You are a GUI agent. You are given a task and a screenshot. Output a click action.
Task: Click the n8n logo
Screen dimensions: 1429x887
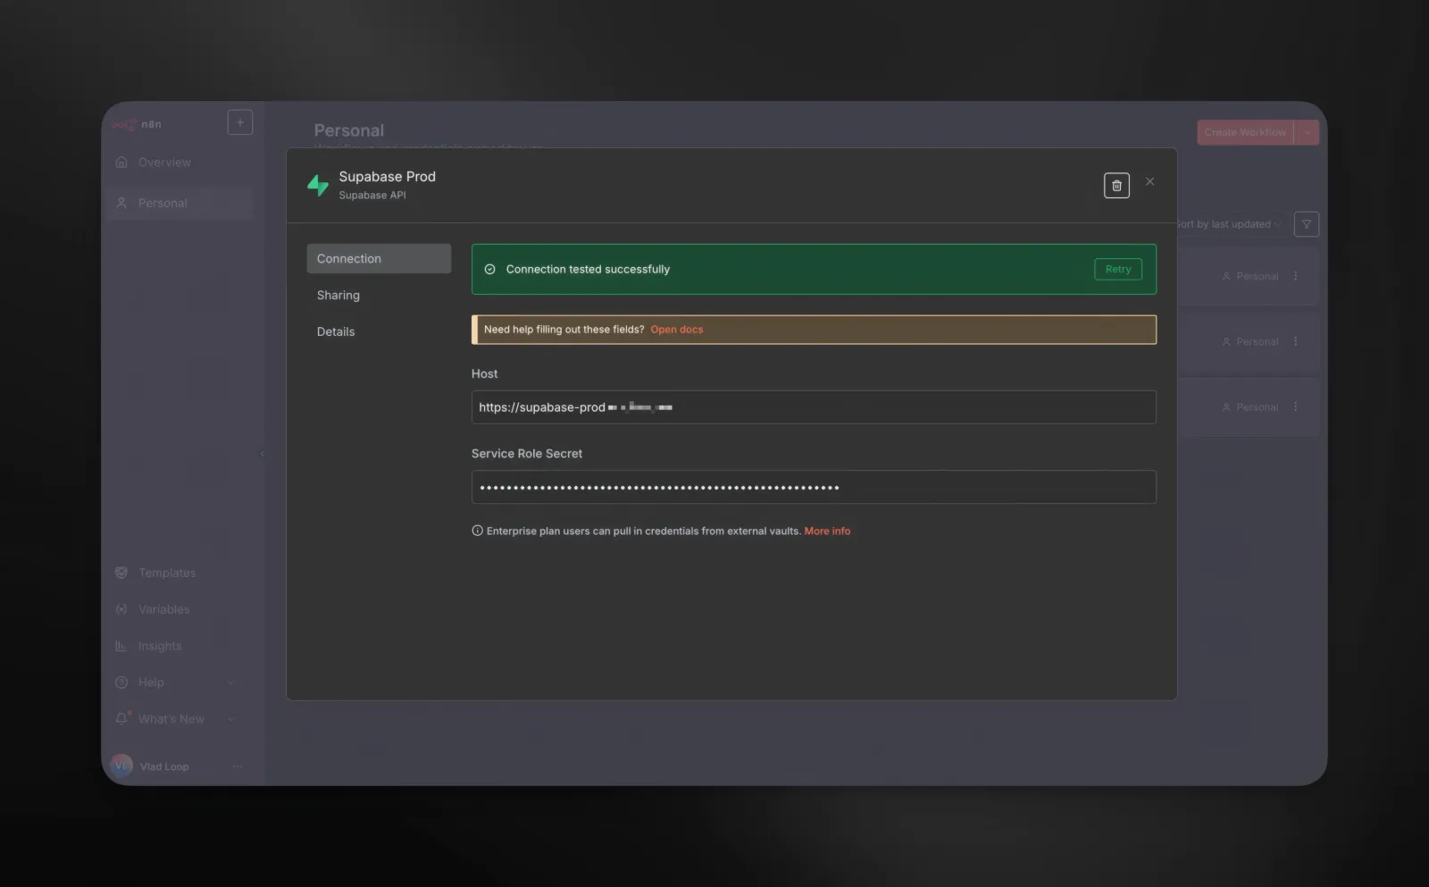(x=124, y=124)
